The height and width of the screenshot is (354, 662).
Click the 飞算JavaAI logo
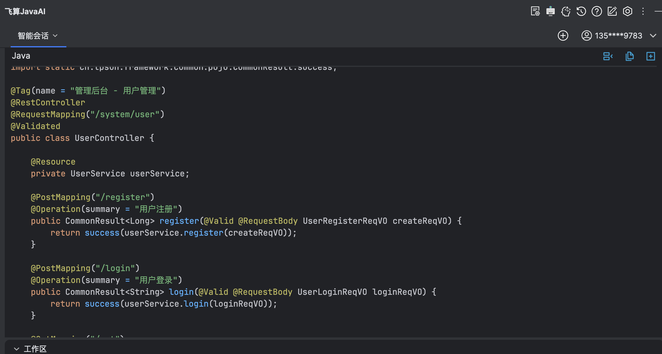coord(25,11)
